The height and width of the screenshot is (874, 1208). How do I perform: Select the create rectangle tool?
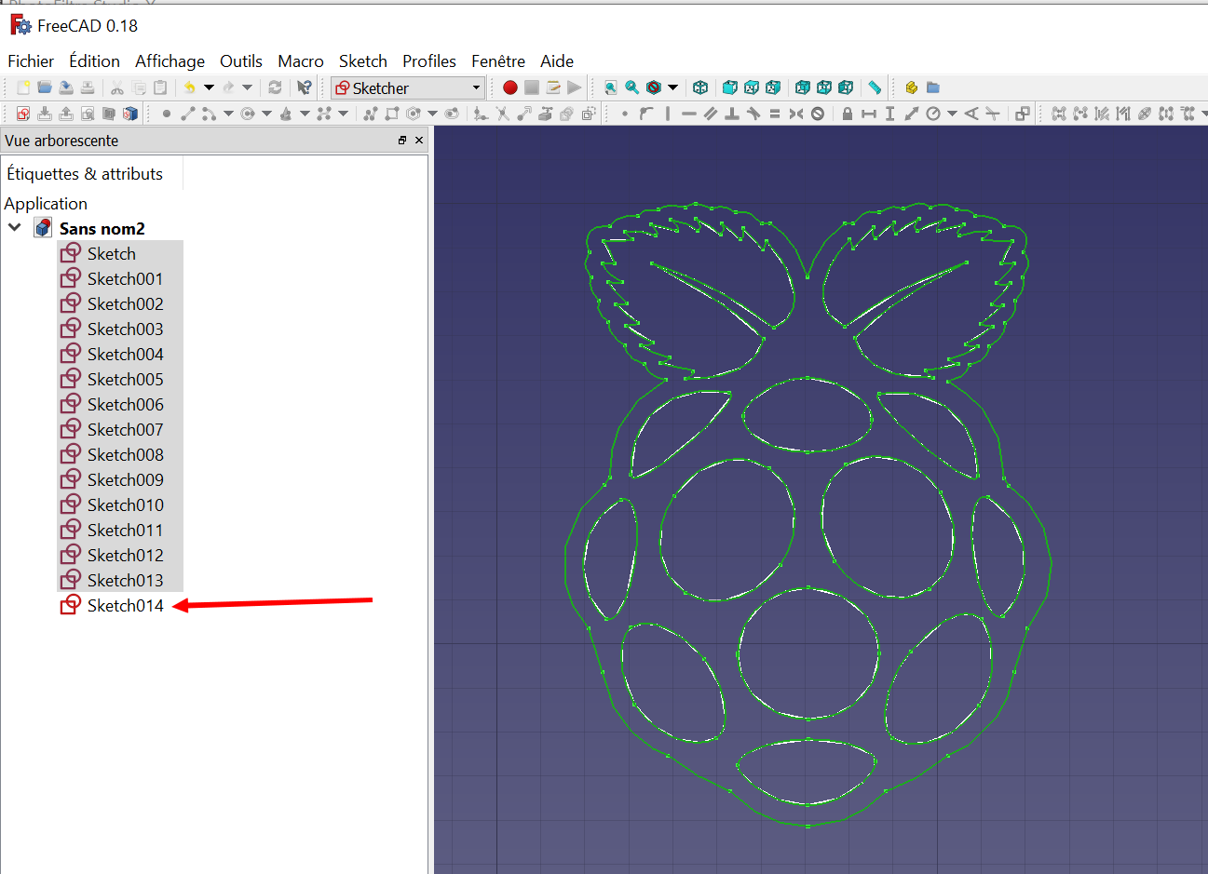(x=391, y=114)
